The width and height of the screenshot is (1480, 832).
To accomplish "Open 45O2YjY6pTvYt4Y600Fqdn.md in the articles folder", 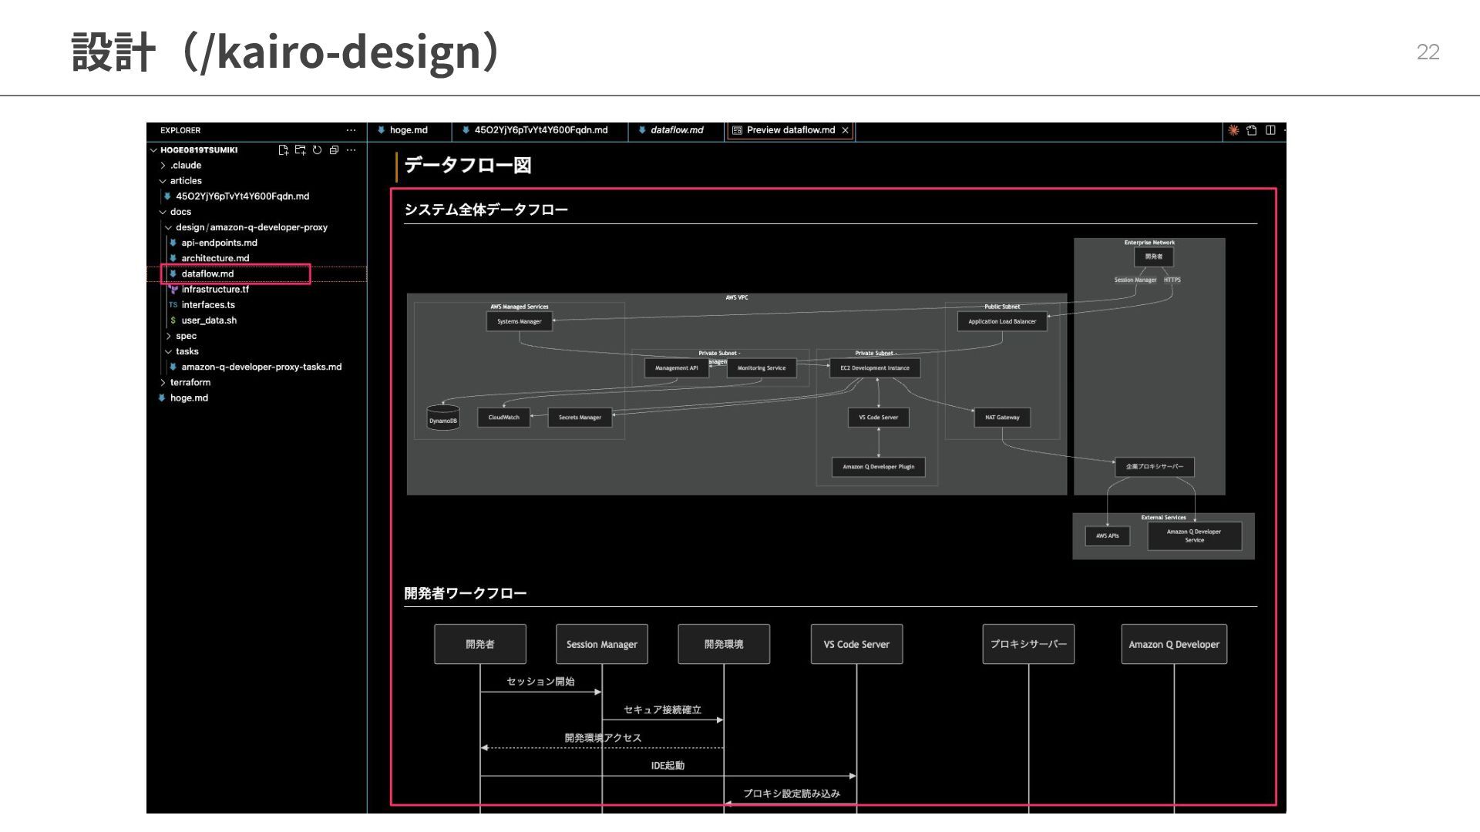I will [242, 196].
